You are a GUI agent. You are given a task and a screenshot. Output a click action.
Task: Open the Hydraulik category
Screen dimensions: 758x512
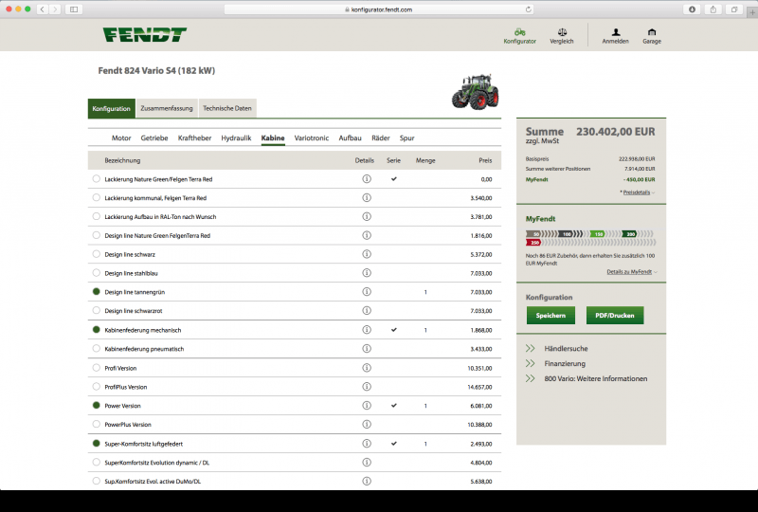coord(236,137)
